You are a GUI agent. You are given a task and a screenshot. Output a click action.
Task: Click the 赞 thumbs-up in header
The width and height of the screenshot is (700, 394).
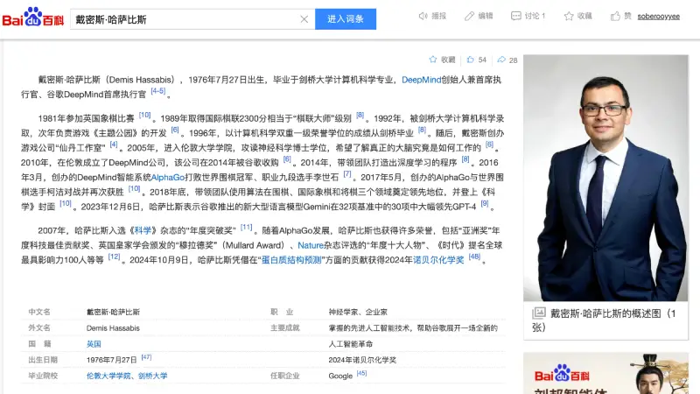pos(615,16)
